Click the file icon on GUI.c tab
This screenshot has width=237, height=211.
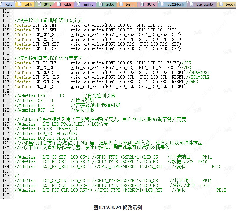pyautogui.click(x=142, y=4)
